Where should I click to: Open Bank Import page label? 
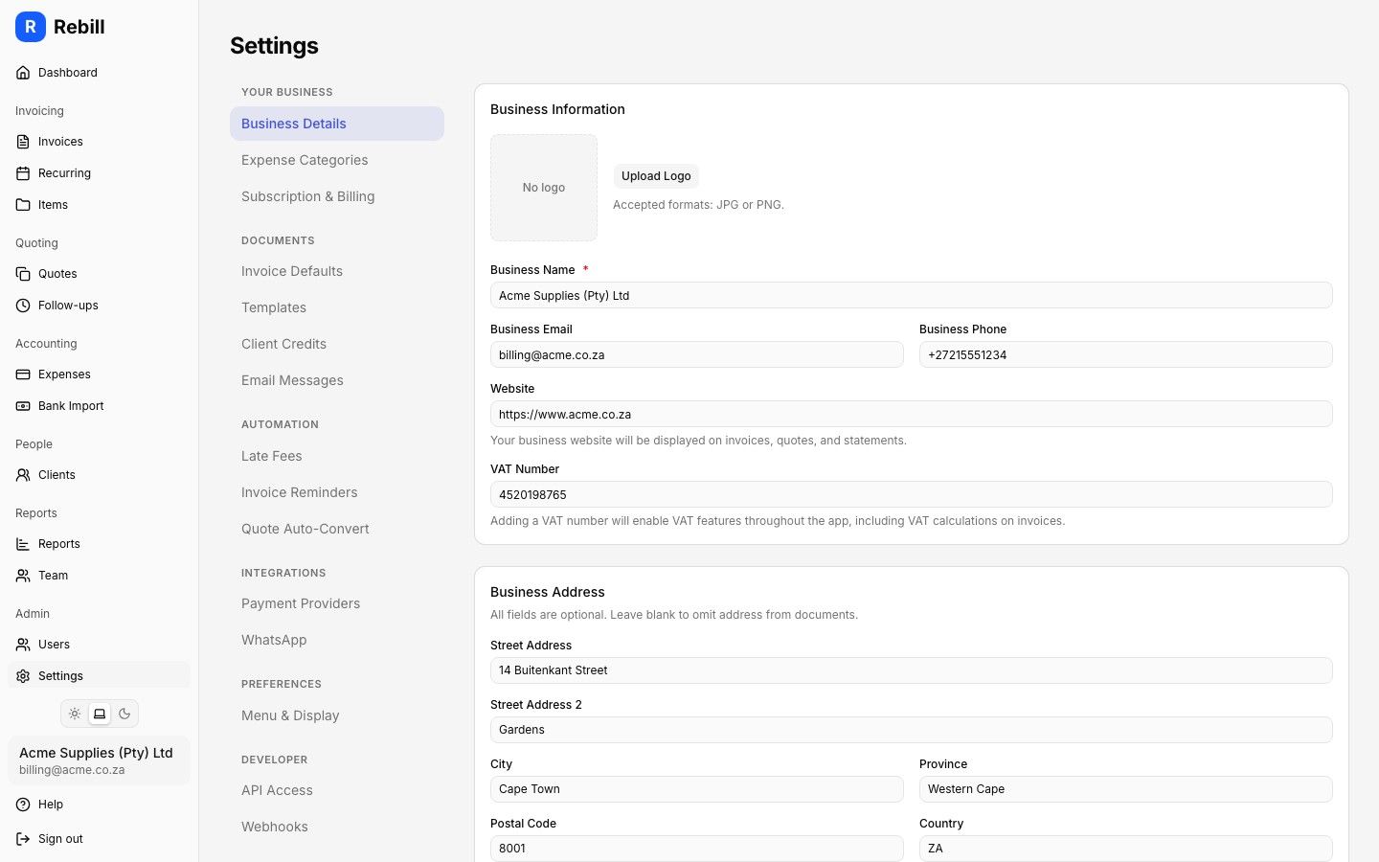tap(71, 406)
